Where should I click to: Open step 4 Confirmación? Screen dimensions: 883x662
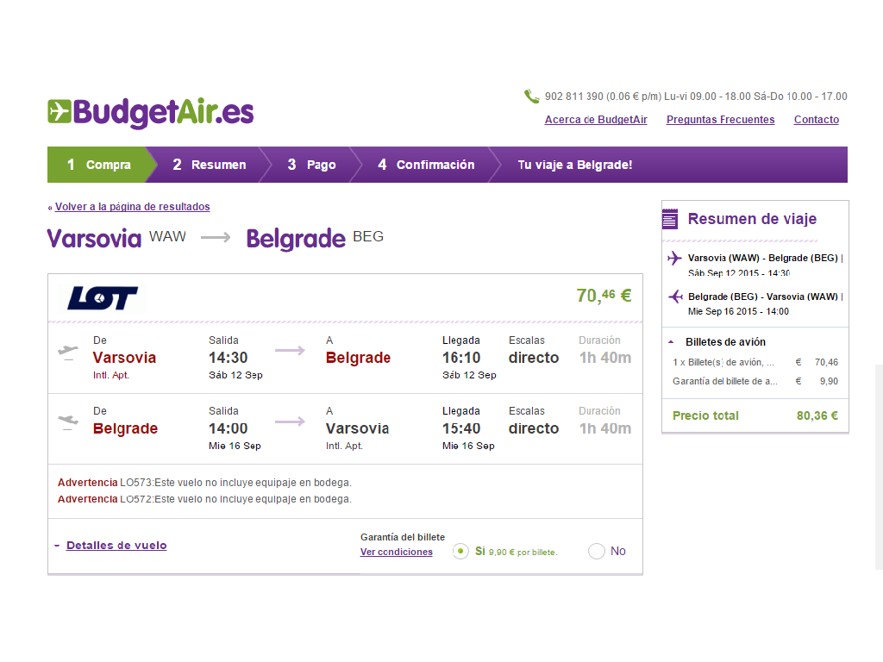(x=426, y=165)
